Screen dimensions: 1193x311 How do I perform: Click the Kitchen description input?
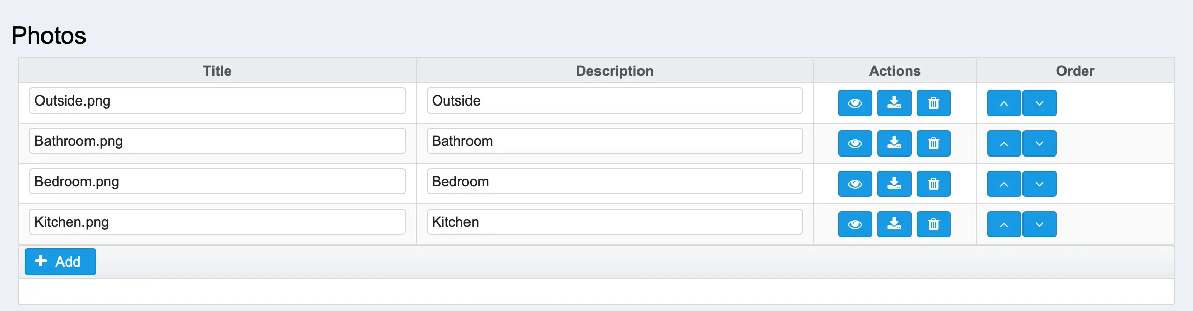coord(614,222)
